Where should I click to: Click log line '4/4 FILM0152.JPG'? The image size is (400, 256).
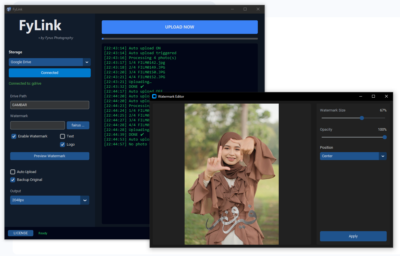point(135,77)
